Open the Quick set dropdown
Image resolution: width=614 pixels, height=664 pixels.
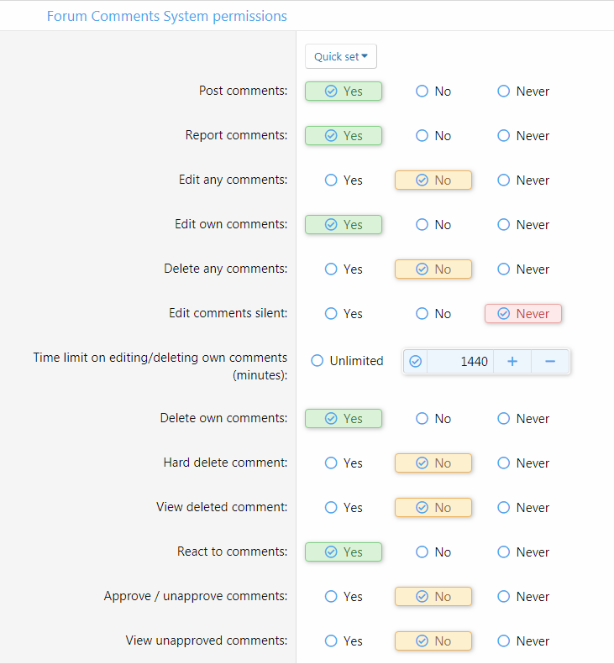tap(341, 57)
